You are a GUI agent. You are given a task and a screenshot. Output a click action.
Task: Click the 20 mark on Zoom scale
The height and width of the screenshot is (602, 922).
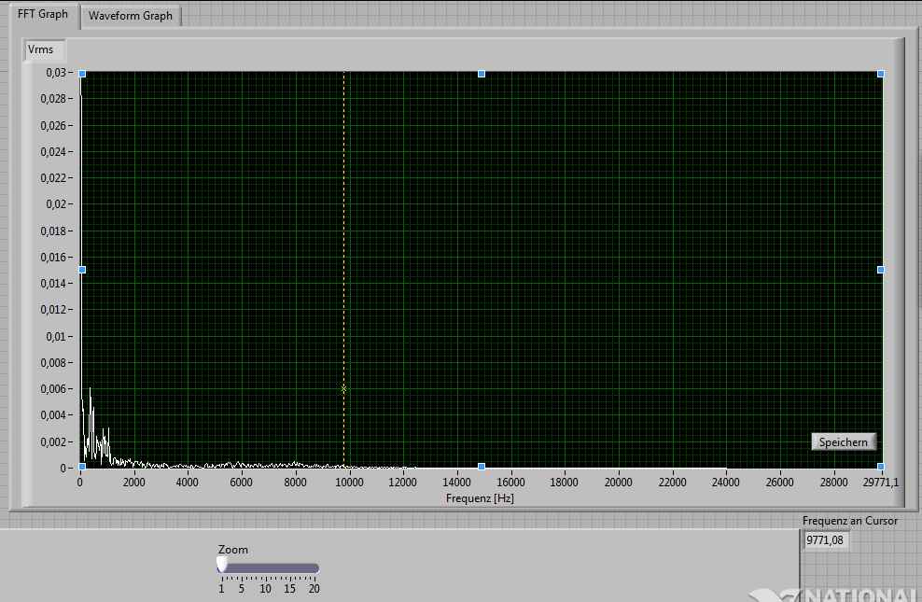[314, 589]
